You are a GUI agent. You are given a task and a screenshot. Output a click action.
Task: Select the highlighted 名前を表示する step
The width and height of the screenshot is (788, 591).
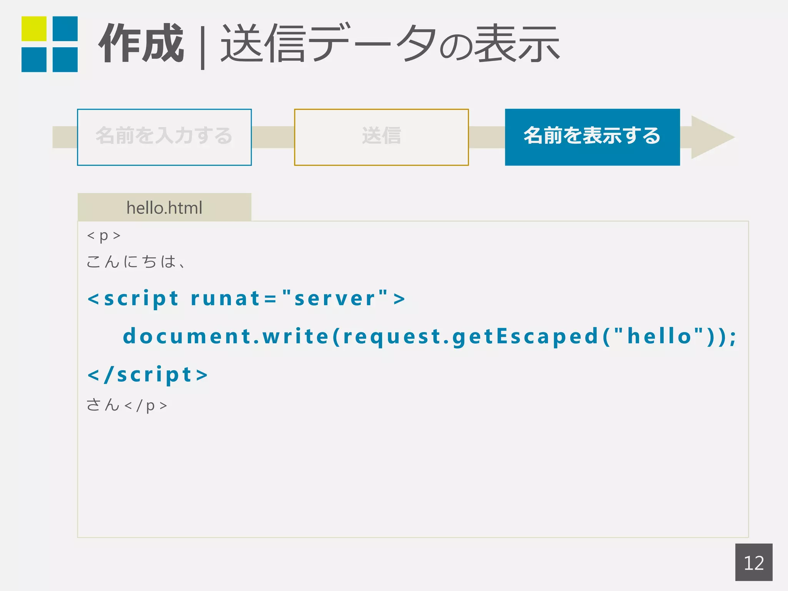[x=592, y=137]
